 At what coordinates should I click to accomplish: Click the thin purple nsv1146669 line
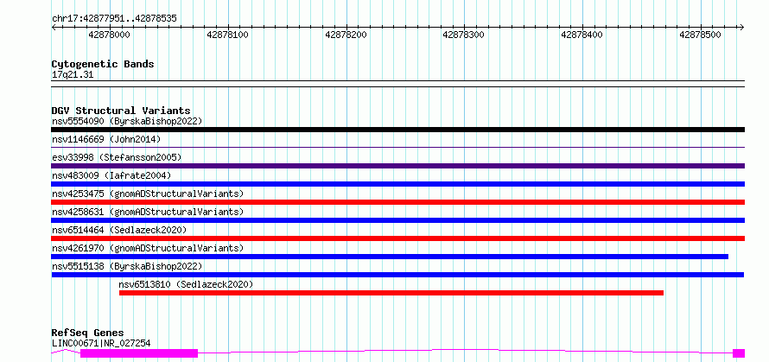coord(398,147)
